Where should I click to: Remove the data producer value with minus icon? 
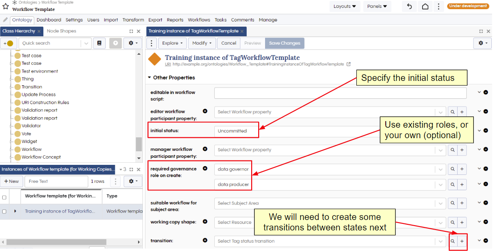[x=486, y=184]
